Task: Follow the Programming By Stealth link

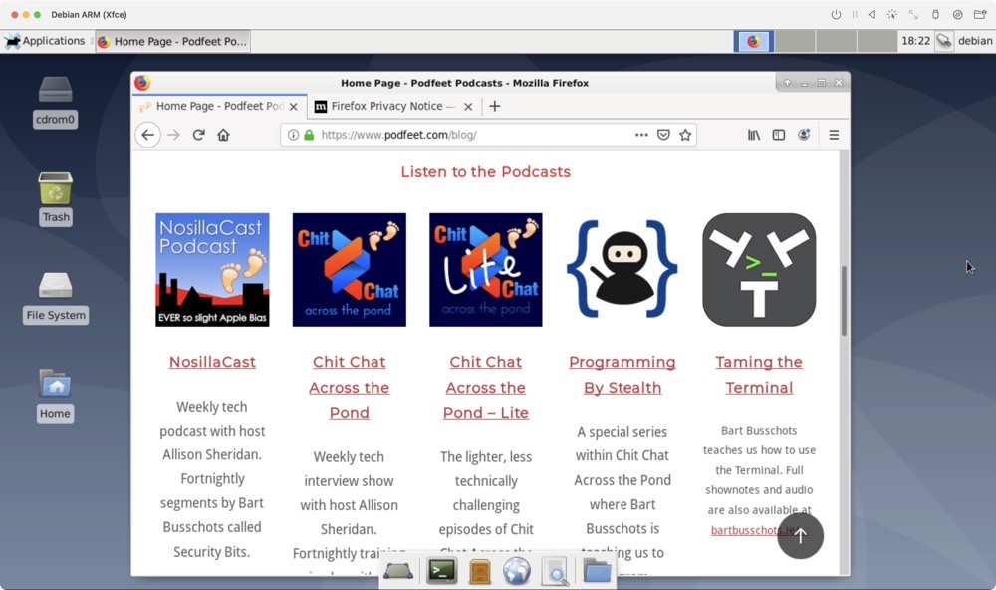Action: [622, 375]
